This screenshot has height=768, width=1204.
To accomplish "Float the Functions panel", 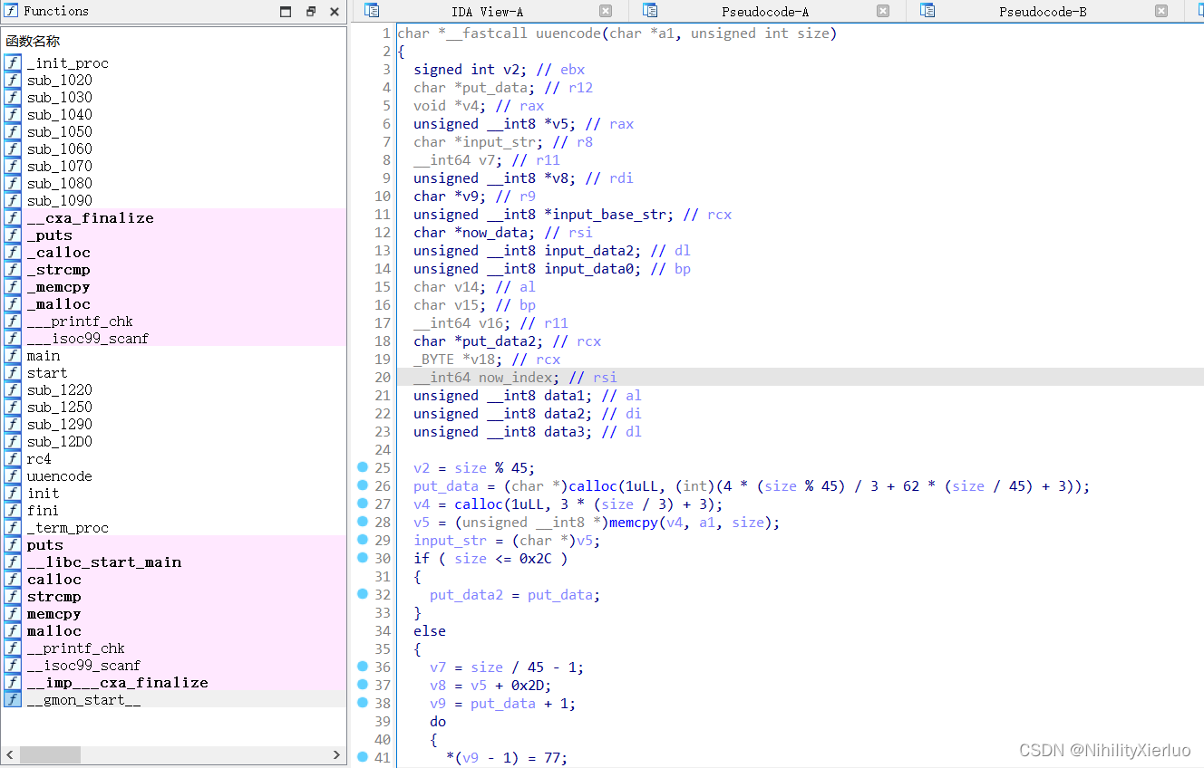I will (x=311, y=12).
